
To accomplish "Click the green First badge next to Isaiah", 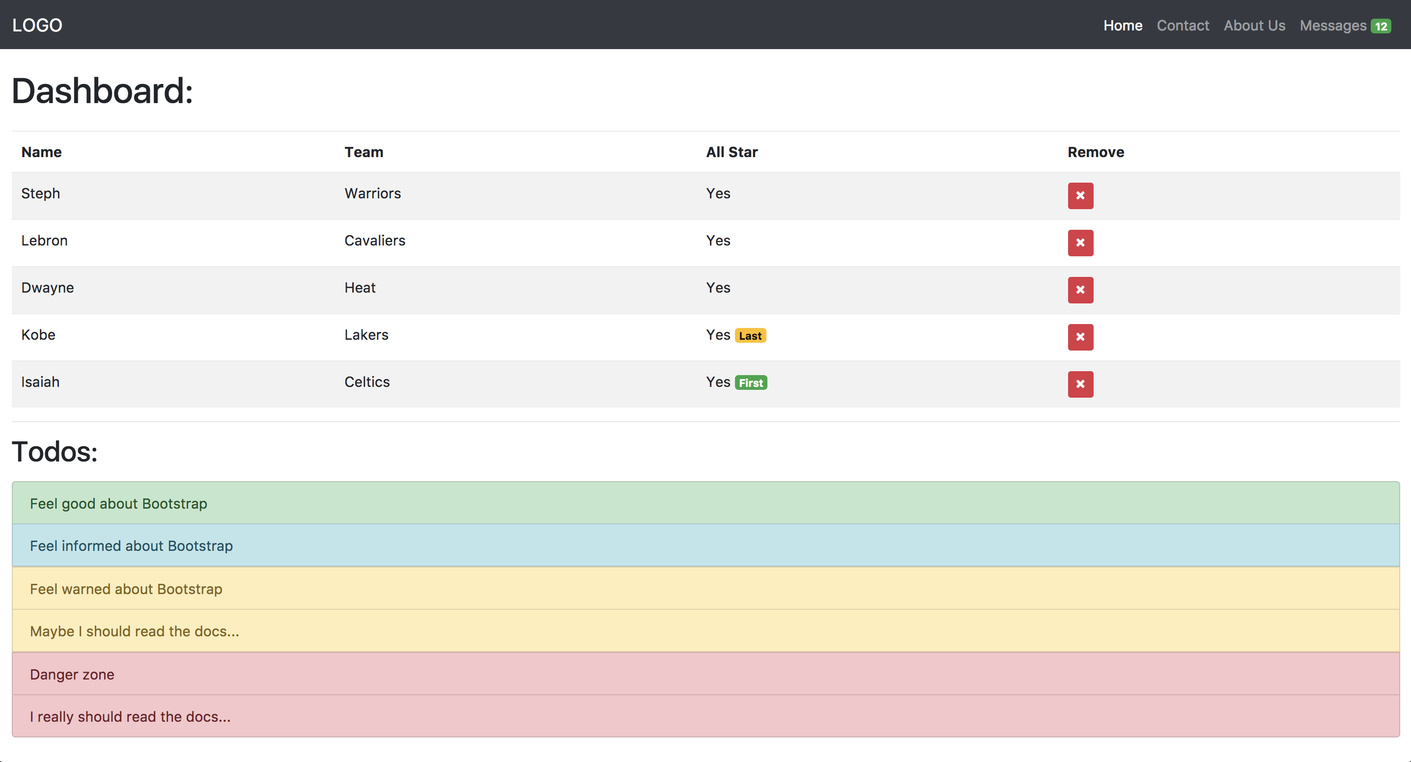I will coord(750,382).
